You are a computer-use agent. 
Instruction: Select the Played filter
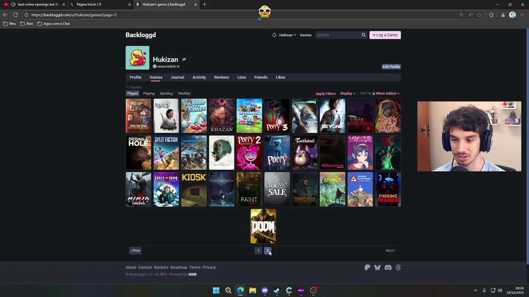[133, 94]
